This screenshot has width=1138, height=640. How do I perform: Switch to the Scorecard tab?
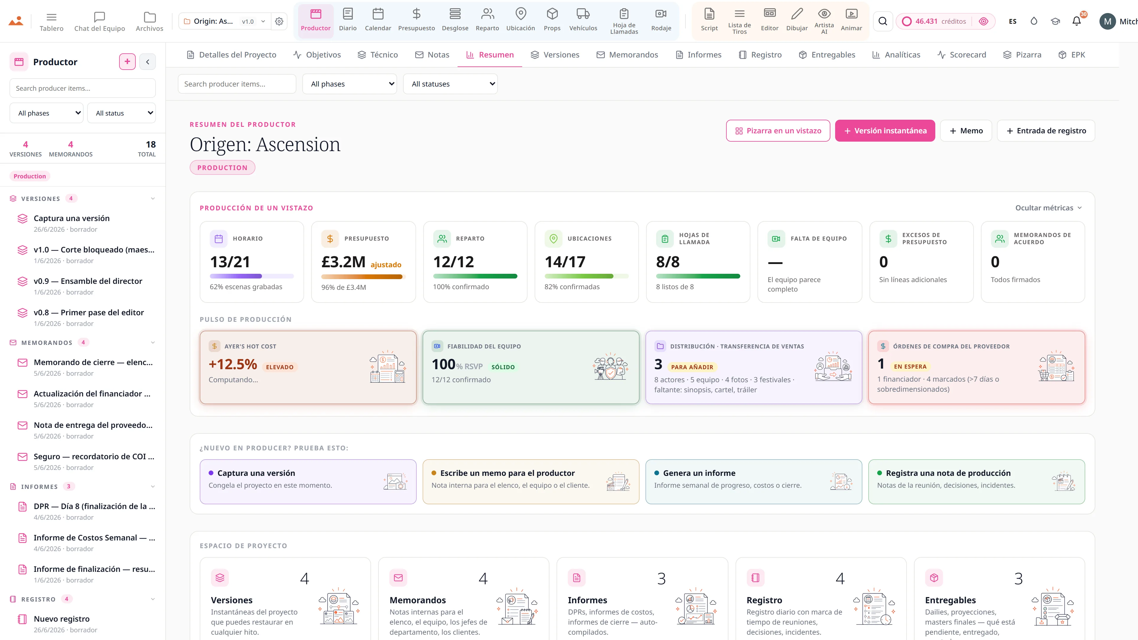961,55
